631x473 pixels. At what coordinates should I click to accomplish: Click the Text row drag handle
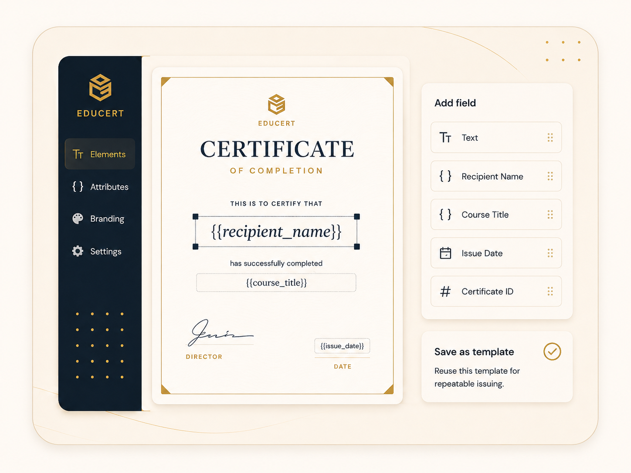pos(550,138)
